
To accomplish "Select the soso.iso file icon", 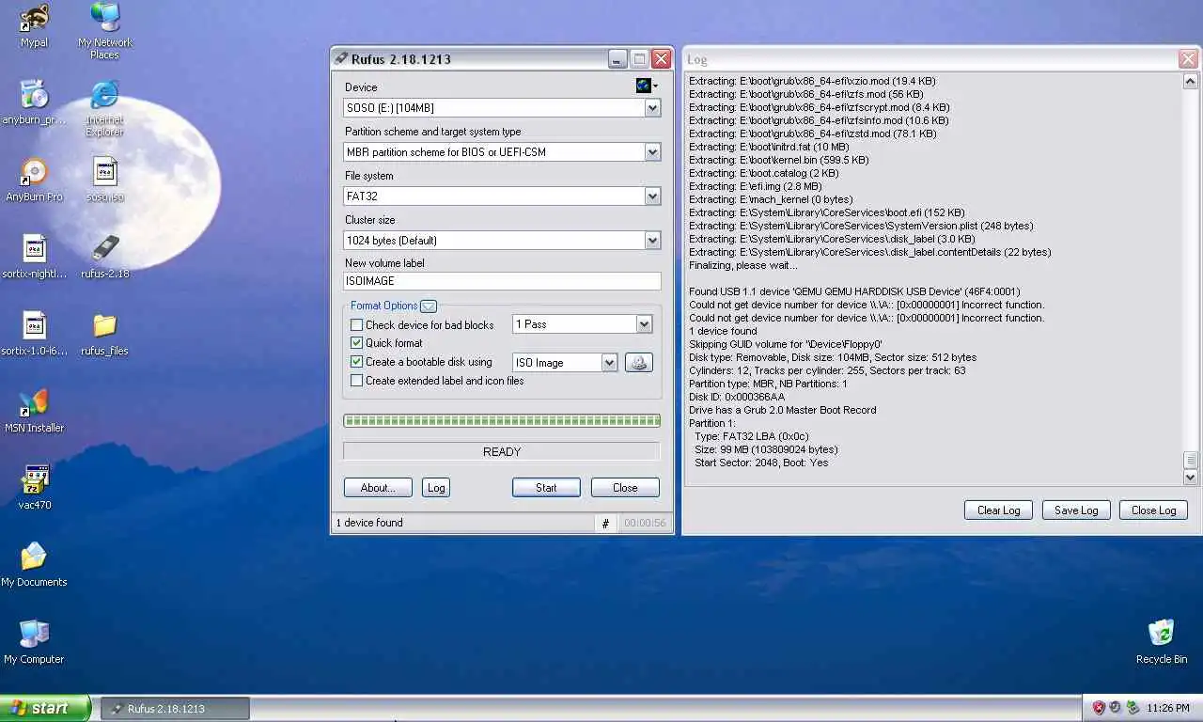I will coord(104,180).
